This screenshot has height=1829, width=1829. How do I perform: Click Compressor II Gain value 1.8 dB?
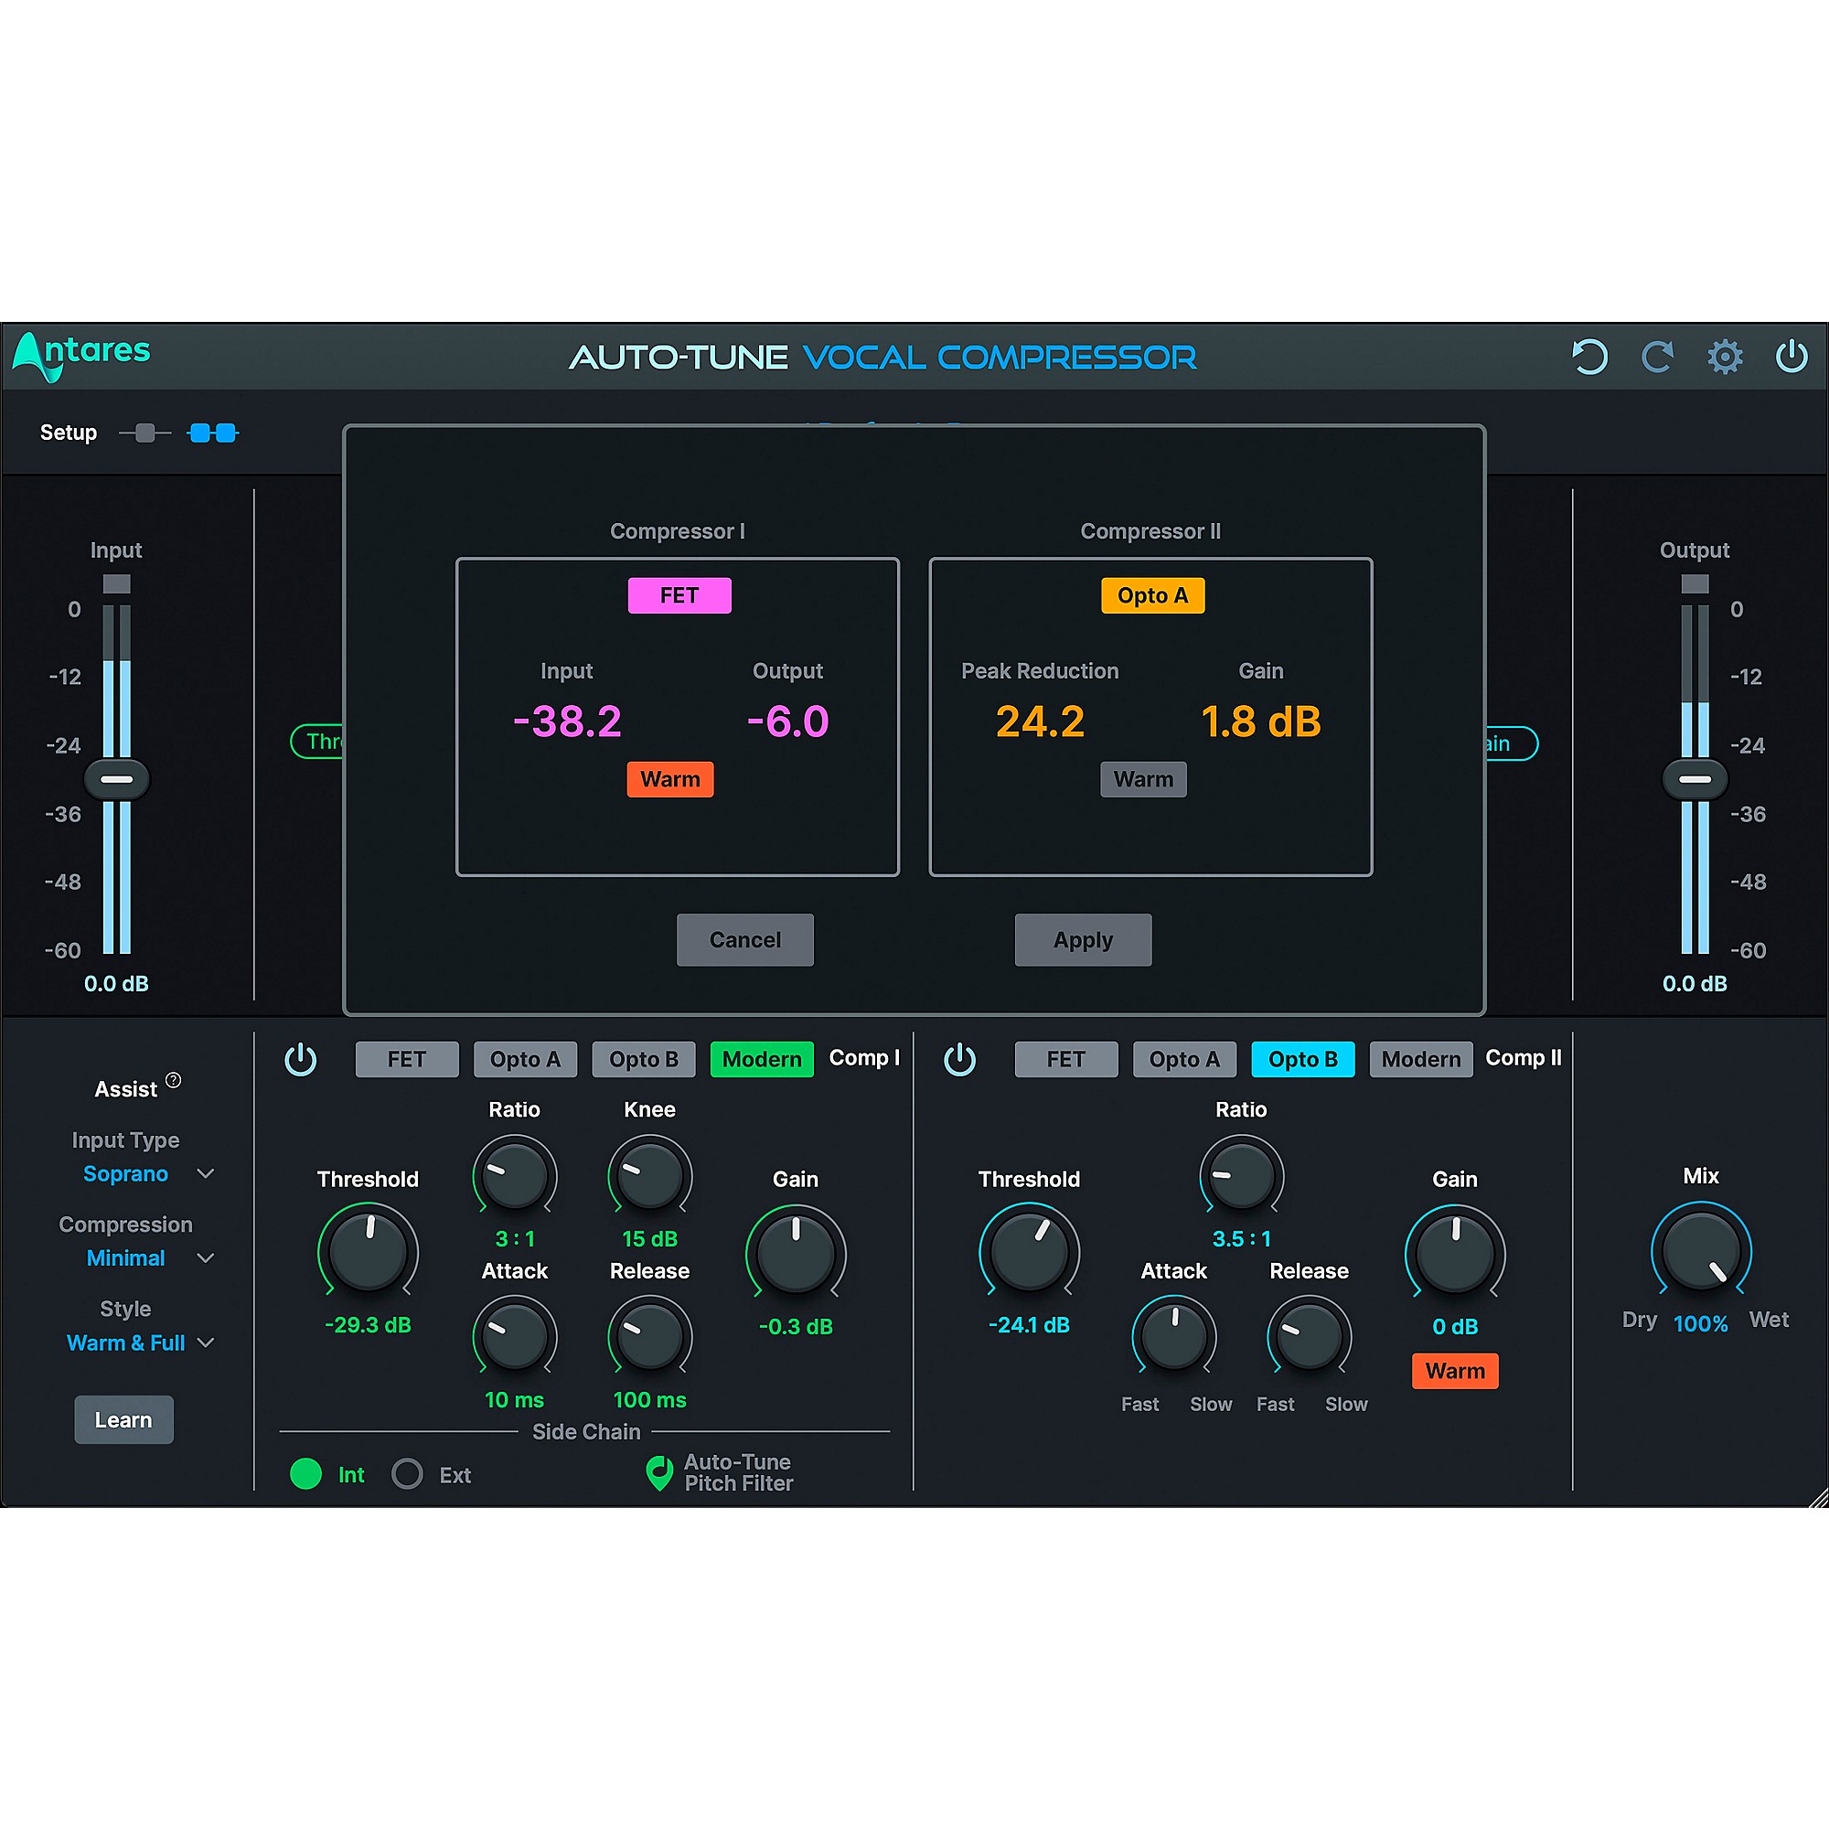point(1261,722)
